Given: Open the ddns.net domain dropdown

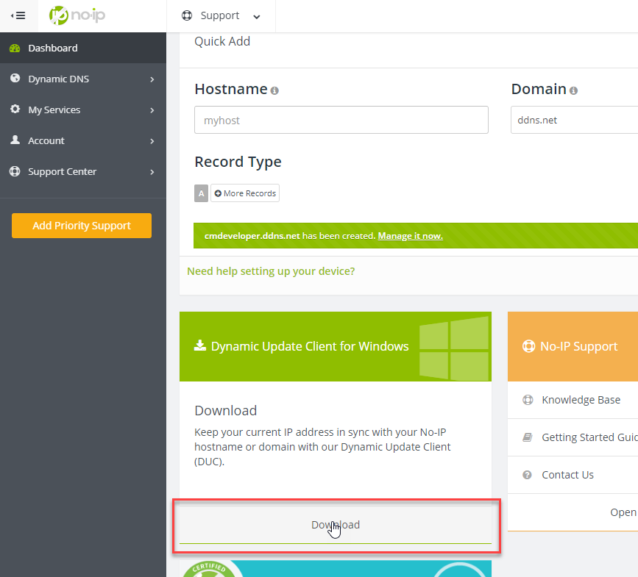Looking at the screenshot, I should [x=575, y=120].
